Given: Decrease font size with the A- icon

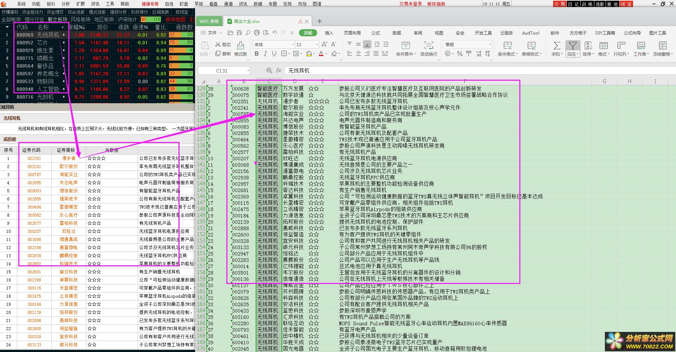Looking at the screenshot, I should coord(333,44).
